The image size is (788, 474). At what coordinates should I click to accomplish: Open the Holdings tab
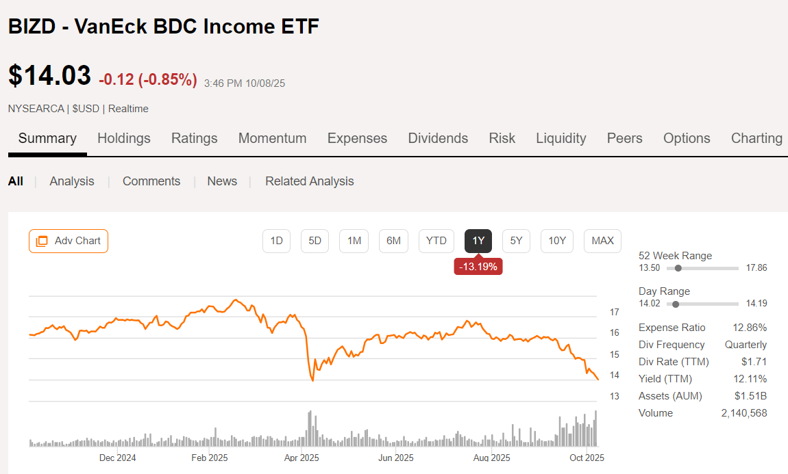click(x=124, y=138)
